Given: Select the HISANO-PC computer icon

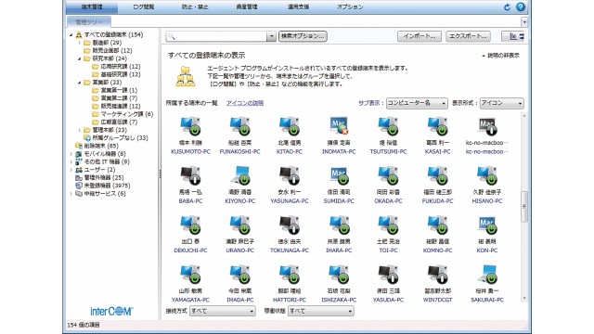Looking at the screenshot, I should pyautogui.click(x=487, y=175).
